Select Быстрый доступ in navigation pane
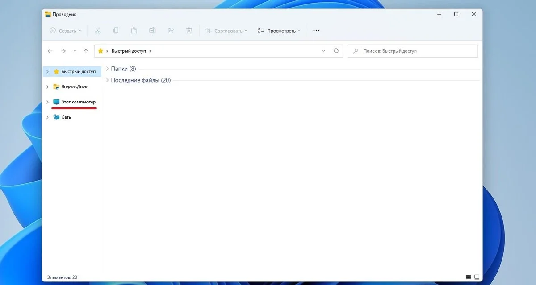Viewport: 536px width, 285px height. point(72,71)
